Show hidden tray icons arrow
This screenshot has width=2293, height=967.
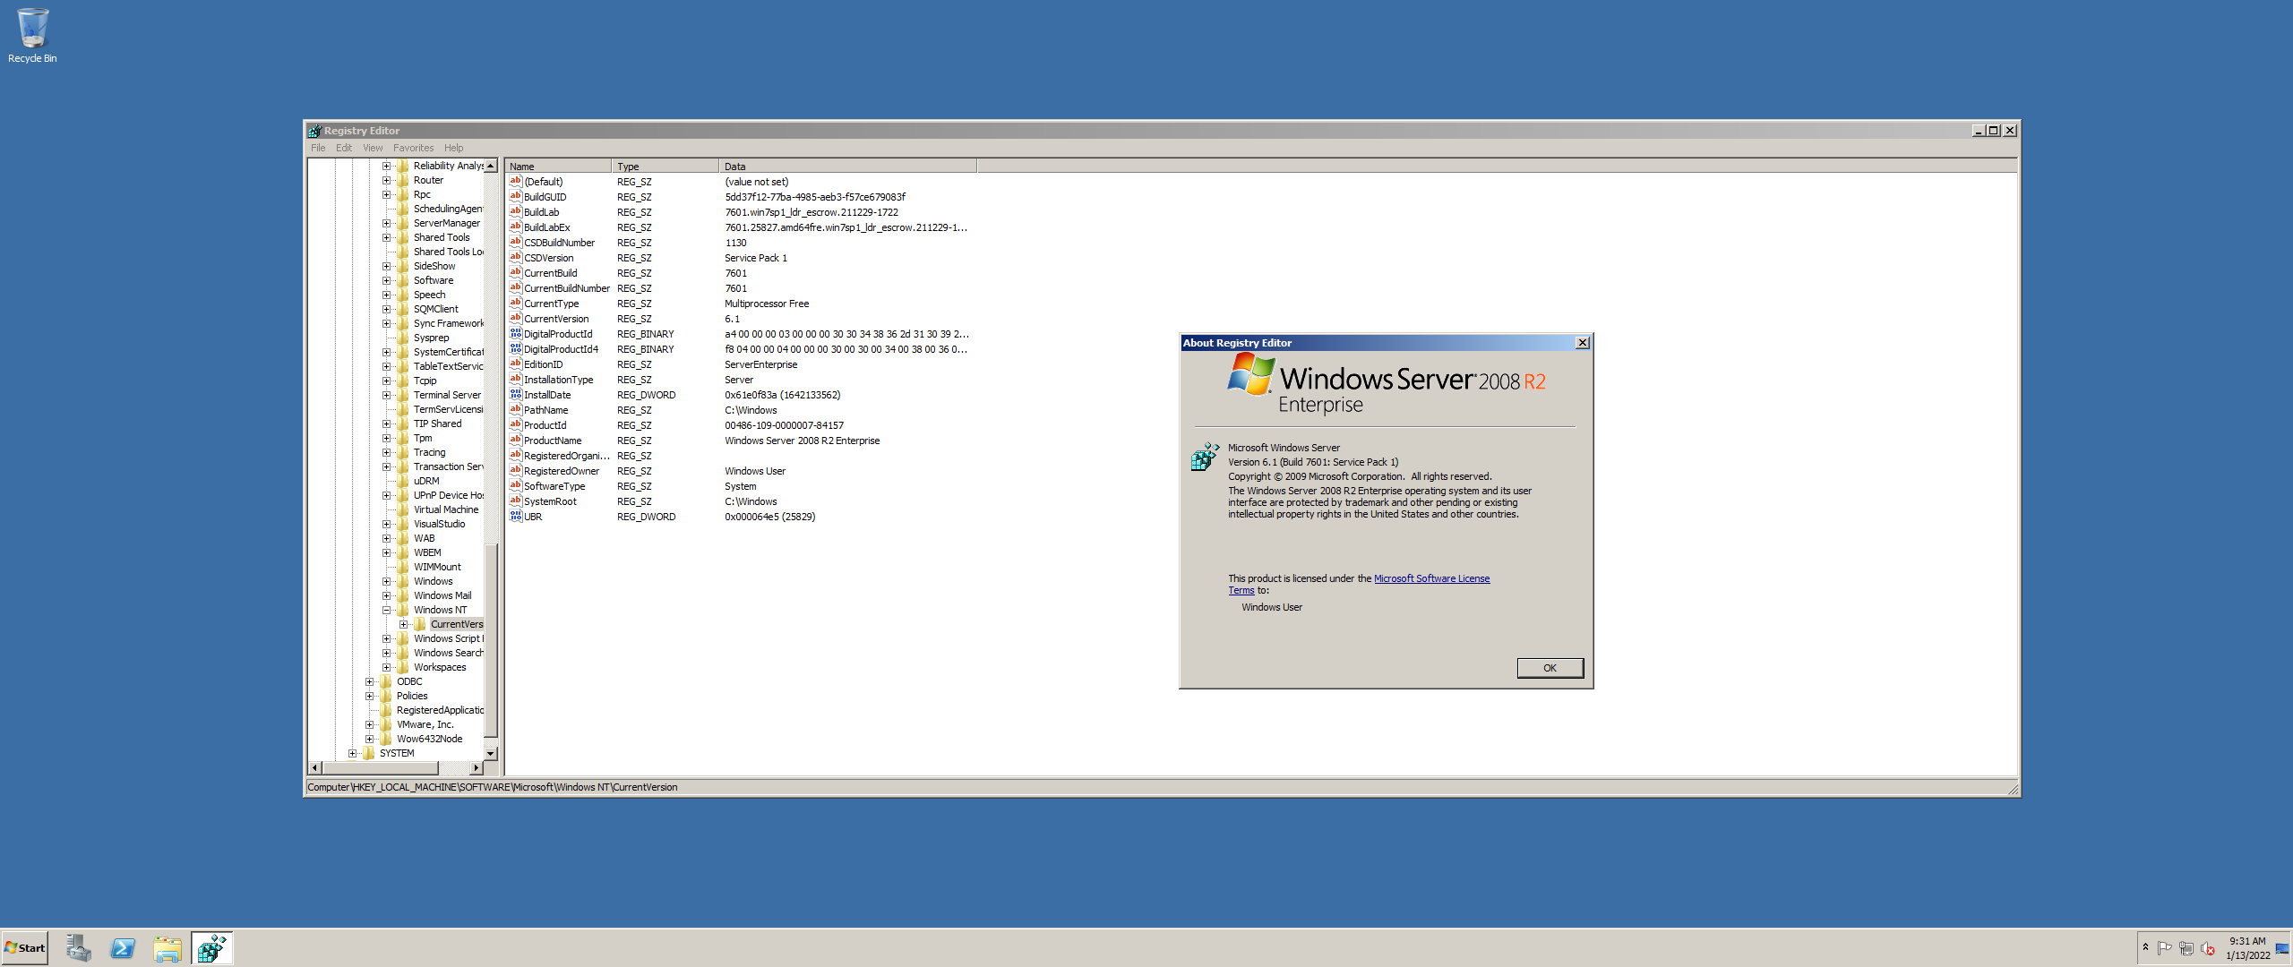tap(2145, 947)
